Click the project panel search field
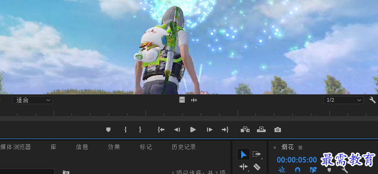378x174 pixels. pyautogui.click(x=27, y=171)
